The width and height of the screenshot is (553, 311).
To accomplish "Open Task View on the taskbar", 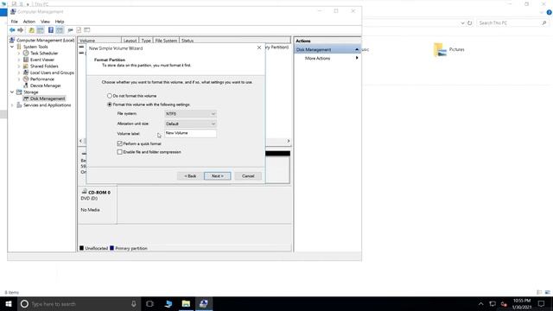I will click(149, 303).
